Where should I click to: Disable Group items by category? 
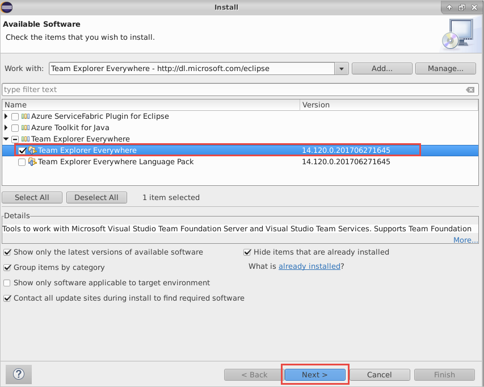(7, 267)
